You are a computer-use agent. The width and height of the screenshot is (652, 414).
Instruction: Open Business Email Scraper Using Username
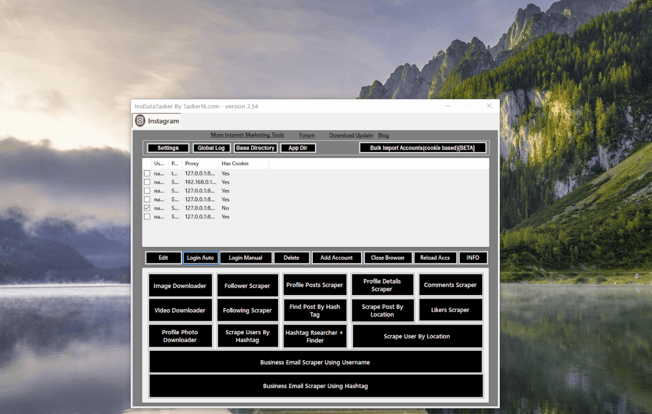[x=315, y=362]
